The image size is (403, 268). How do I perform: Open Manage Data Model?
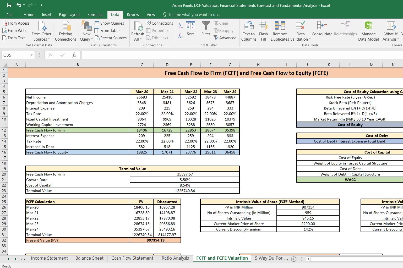[368, 31]
